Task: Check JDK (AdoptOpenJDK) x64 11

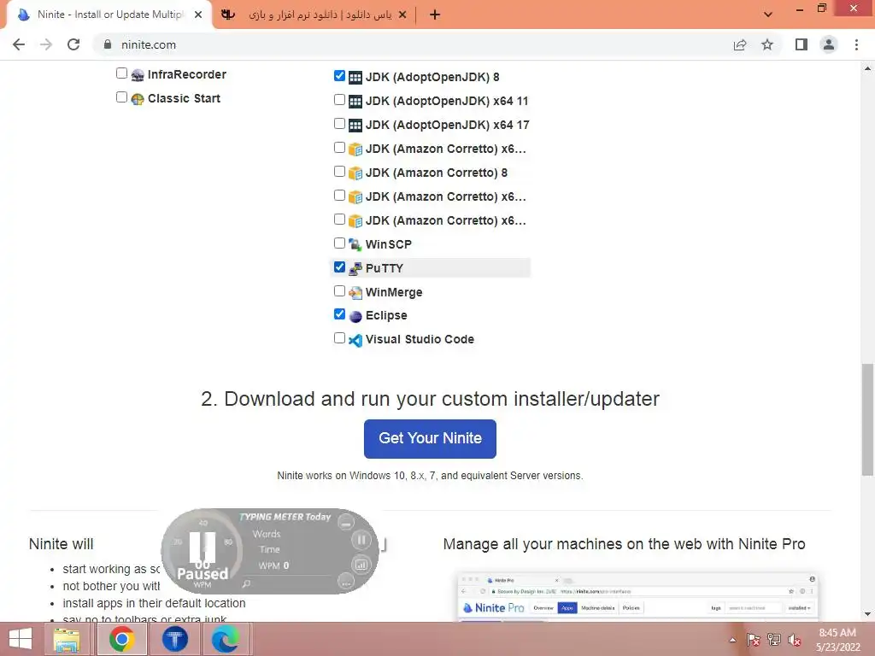Action: pyautogui.click(x=339, y=99)
